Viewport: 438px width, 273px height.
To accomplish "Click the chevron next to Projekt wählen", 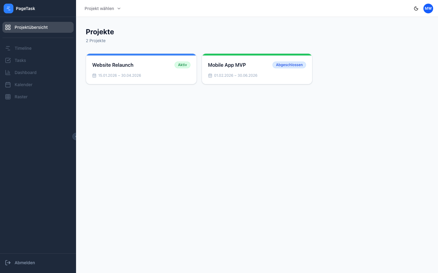I will tap(119, 8).
